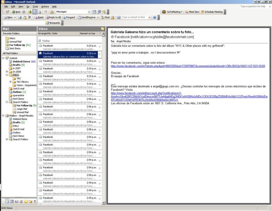This screenshot has width=272, height=211.
Task: Click the Find button in toolbar
Action: pos(105,17)
